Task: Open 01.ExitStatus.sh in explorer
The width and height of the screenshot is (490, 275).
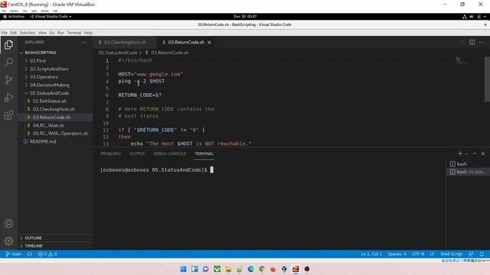Action: click(54, 101)
